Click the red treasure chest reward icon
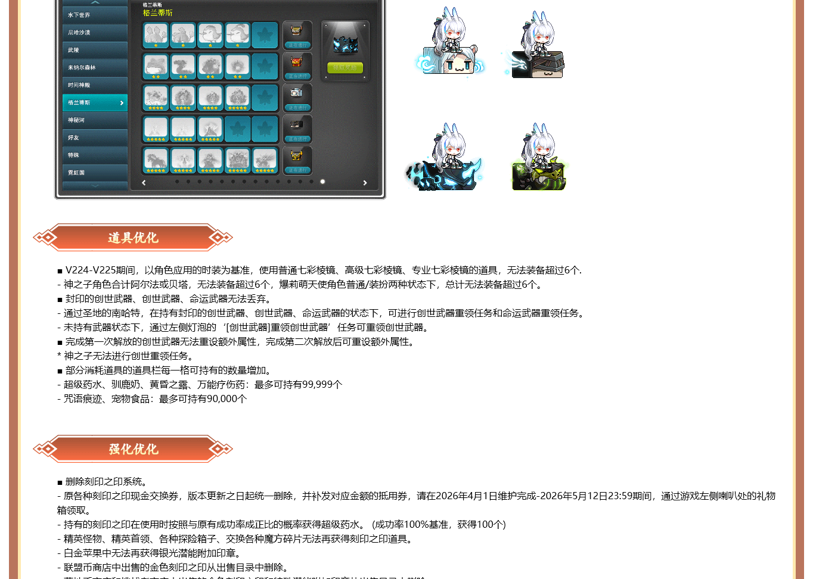This screenshot has width=813, height=579. click(x=297, y=62)
